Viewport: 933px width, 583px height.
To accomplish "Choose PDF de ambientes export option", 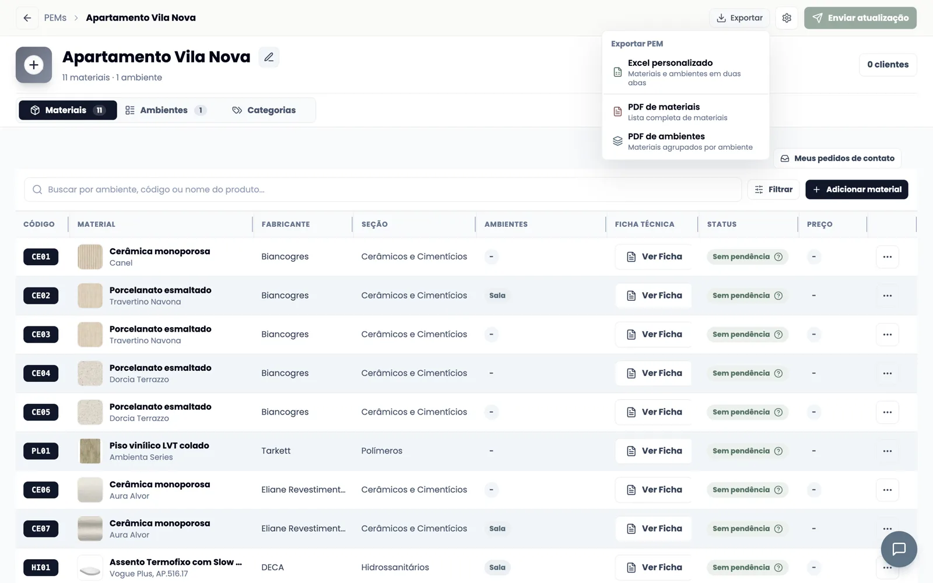I will 686,142.
